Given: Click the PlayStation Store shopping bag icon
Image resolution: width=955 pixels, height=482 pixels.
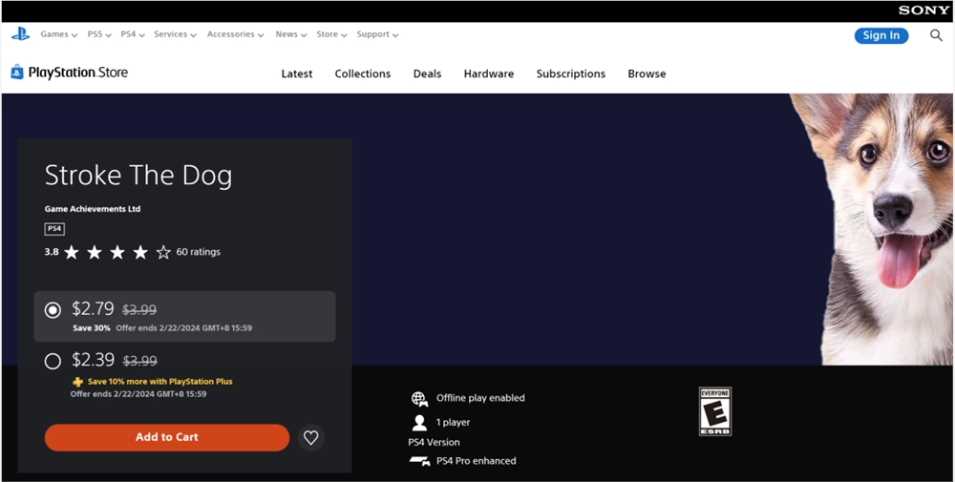Looking at the screenshot, I should coord(17,72).
